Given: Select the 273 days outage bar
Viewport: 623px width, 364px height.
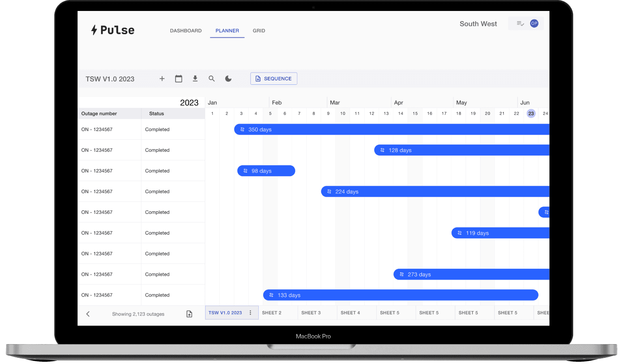Looking at the screenshot, I should pyautogui.click(x=471, y=274).
